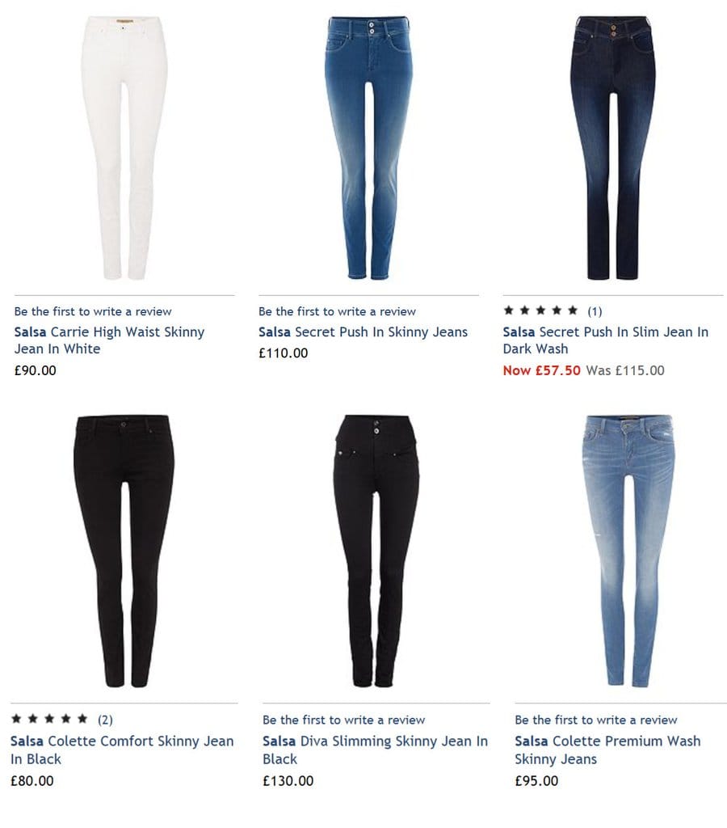The width and height of the screenshot is (727, 828).
Task: Open Salsa Secret Push In Slim Jean link
Action: [606, 340]
